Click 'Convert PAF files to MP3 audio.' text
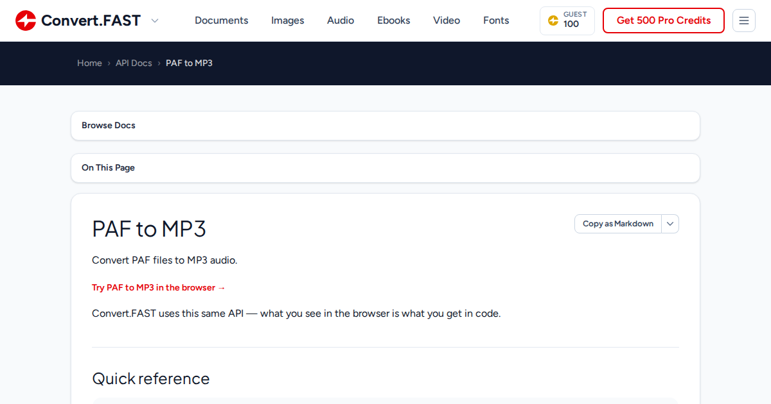 point(164,260)
